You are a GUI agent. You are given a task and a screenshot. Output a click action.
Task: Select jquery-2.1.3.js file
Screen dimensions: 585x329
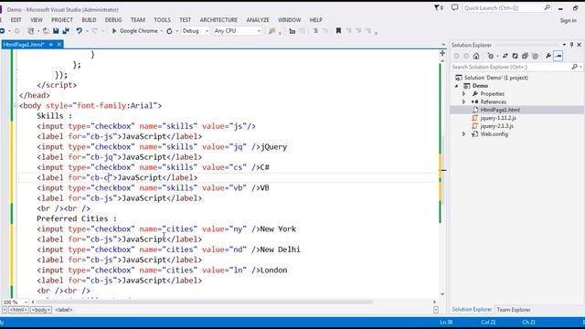click(496, 126)
